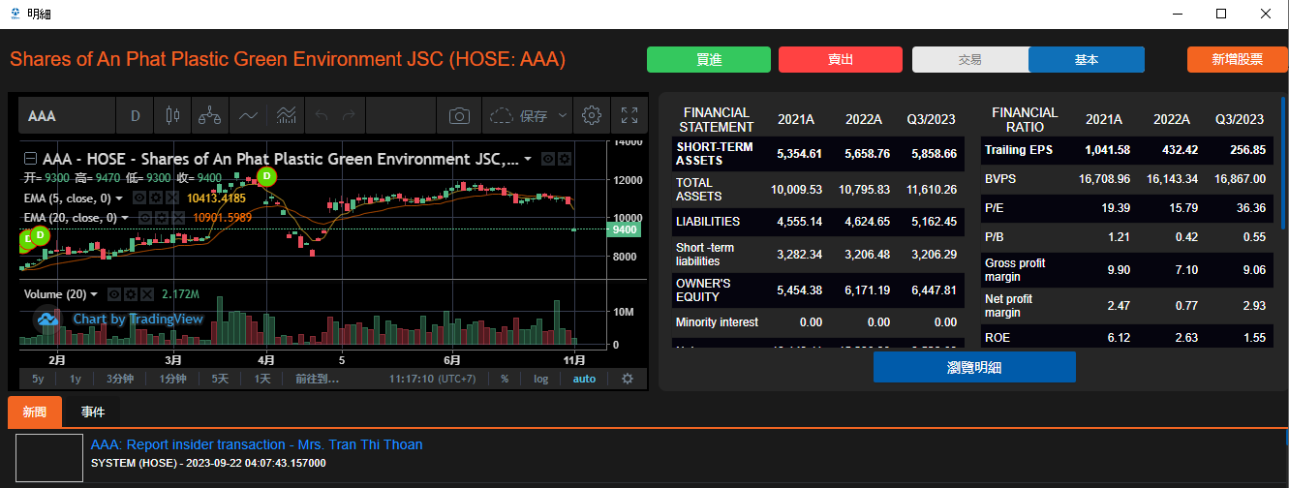Expand the 保存 save dropdown

tap(563, 116)
